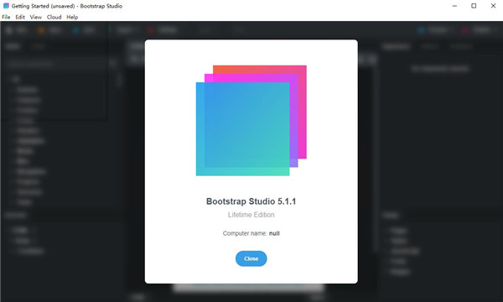Click the blurred red Publish icon in the right toolbar
Screen dimensions: 503x302
click(x=464, y=30)
